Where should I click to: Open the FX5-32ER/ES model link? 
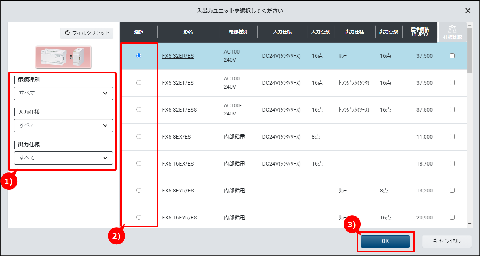pos(178,56)
